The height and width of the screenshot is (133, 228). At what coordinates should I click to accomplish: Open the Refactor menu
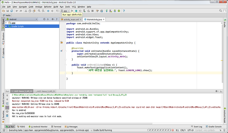click(48, 7)
